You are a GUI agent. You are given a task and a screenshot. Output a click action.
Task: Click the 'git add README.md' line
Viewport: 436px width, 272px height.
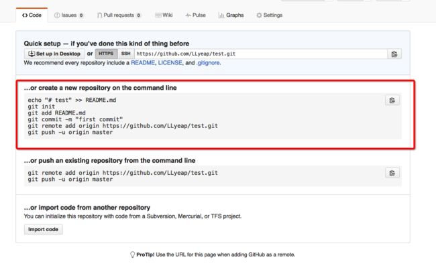57,113
